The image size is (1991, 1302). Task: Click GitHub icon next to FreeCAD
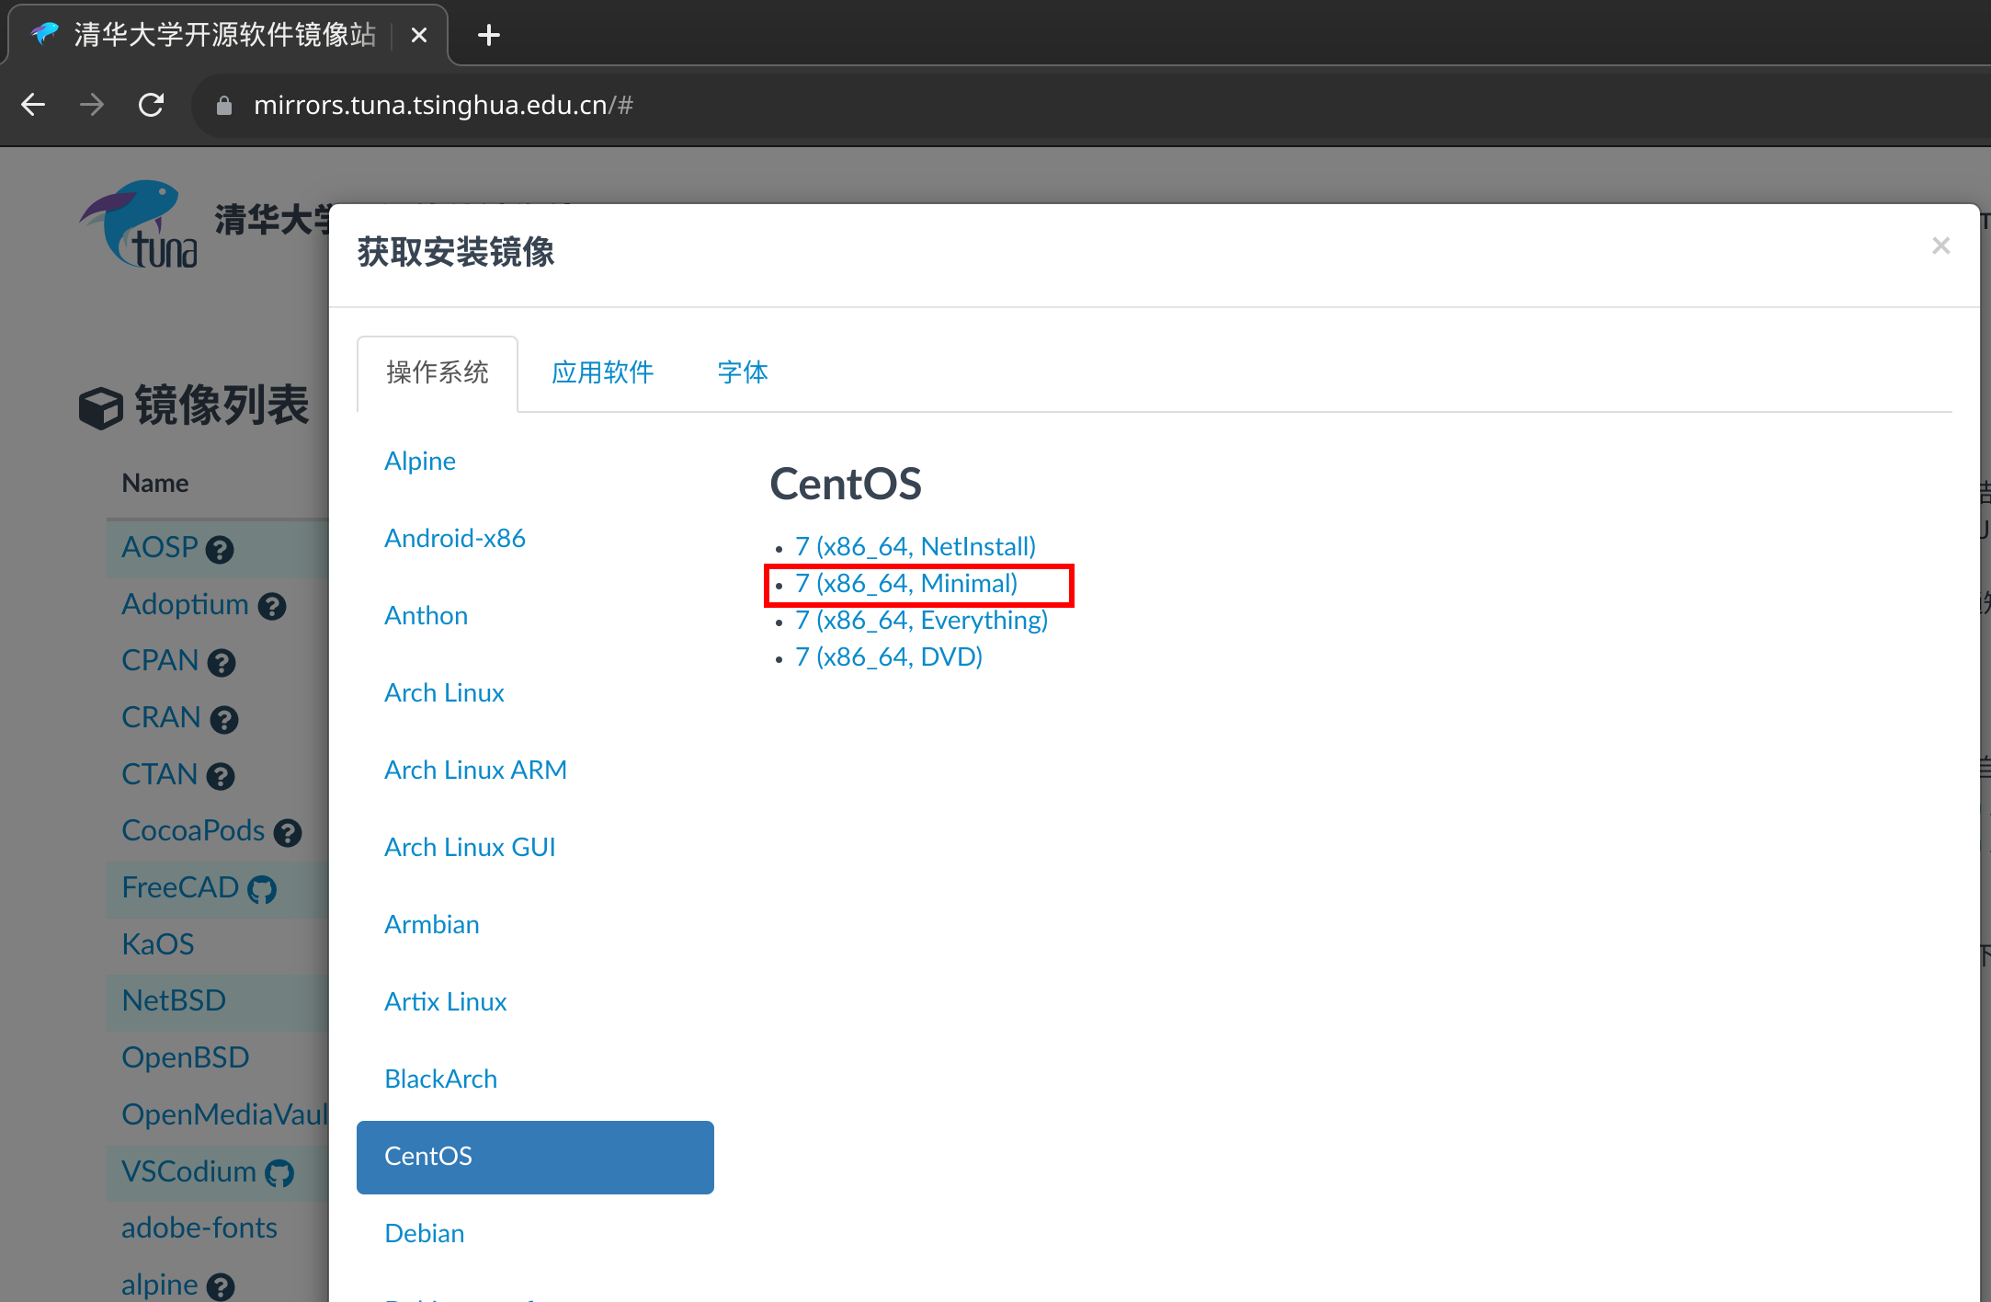(262, 890)
